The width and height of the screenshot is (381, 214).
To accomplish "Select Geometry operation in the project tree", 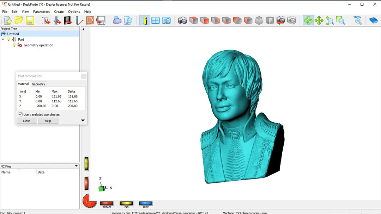I will (38, 45).
